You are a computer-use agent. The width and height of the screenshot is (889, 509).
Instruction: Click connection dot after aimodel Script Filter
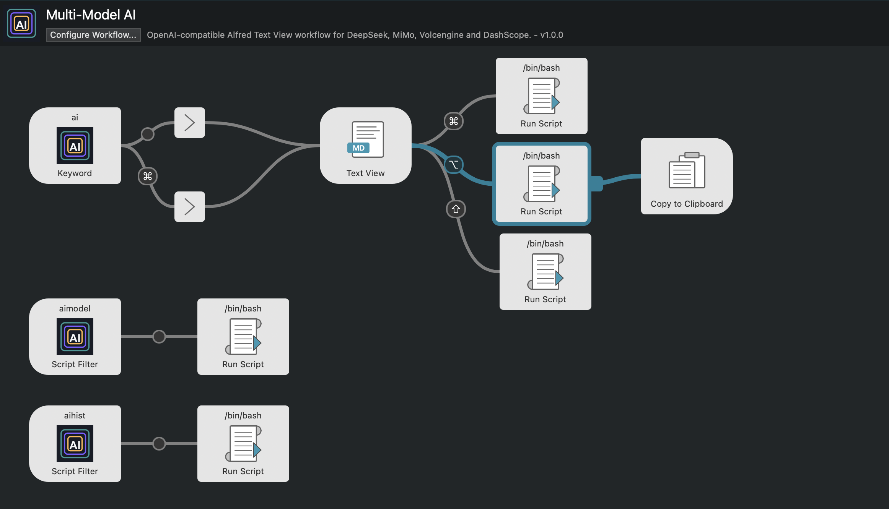tap(159, 337)
